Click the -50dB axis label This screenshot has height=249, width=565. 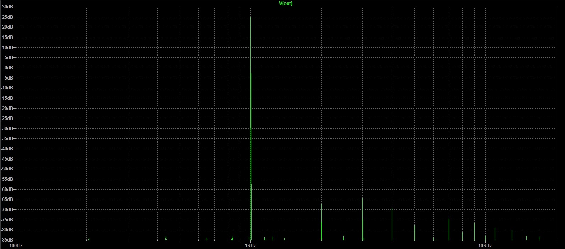[7, 169]
